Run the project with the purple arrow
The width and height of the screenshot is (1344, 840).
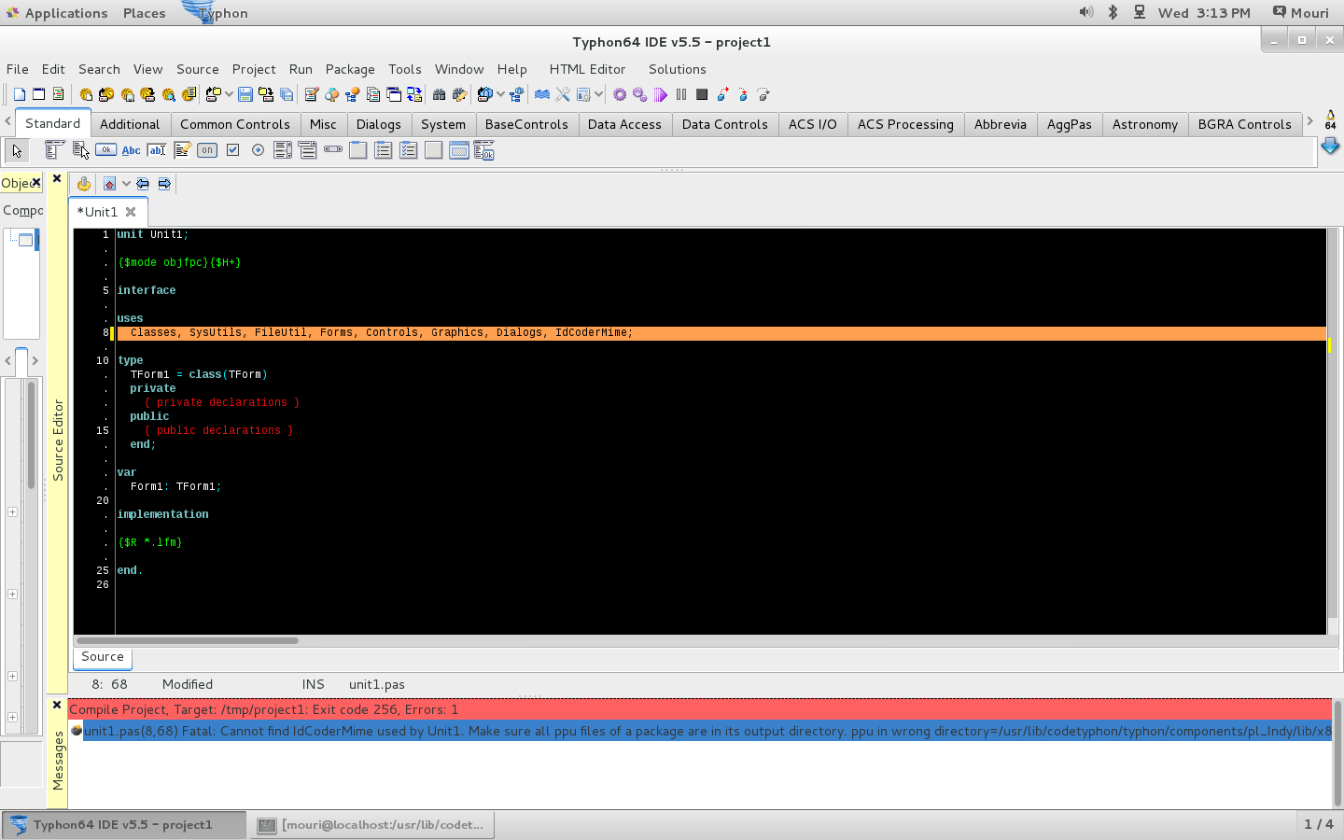click(x=661, y=94)
